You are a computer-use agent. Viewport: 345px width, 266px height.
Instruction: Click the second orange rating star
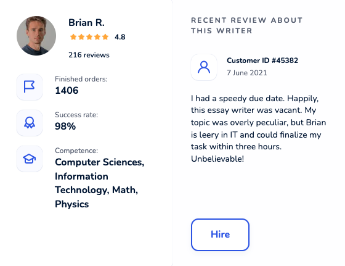[x=81, y=37]
